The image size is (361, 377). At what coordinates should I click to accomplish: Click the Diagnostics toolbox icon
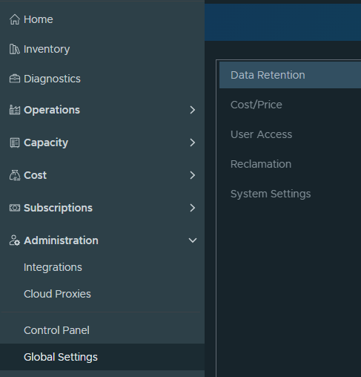pyautogui.click(x=15, y=79)
